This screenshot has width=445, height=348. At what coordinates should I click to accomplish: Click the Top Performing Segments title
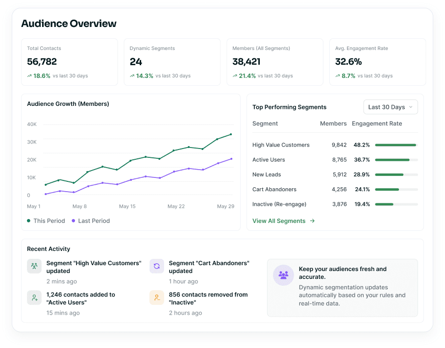[290, 107]
